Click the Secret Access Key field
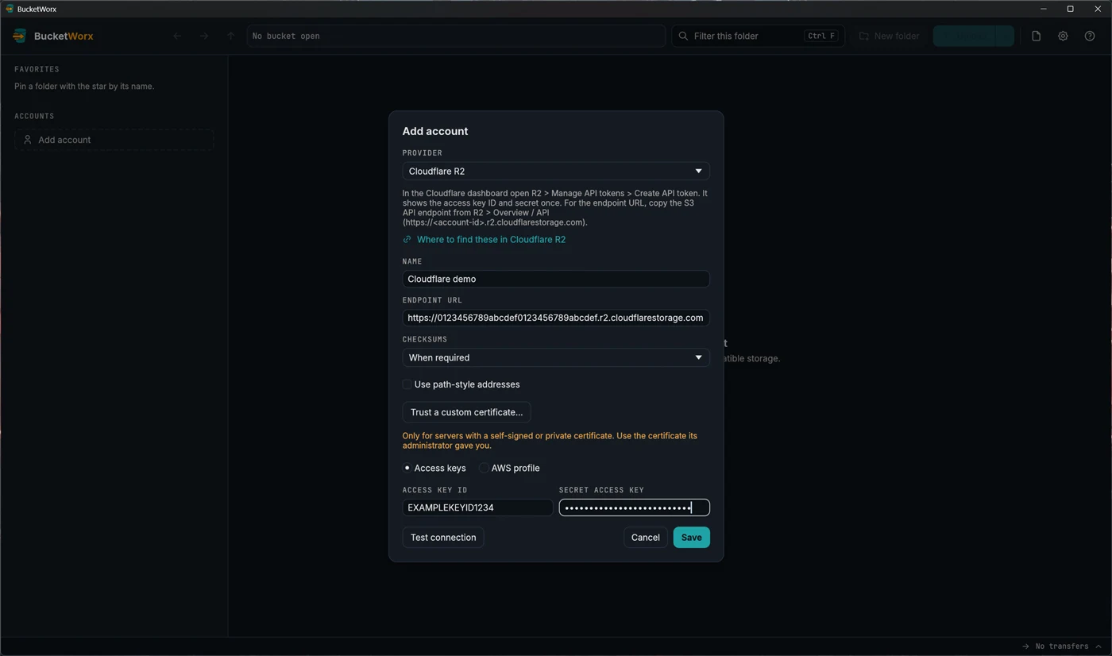The image size is (1112, 656). [x=634, y=507]
